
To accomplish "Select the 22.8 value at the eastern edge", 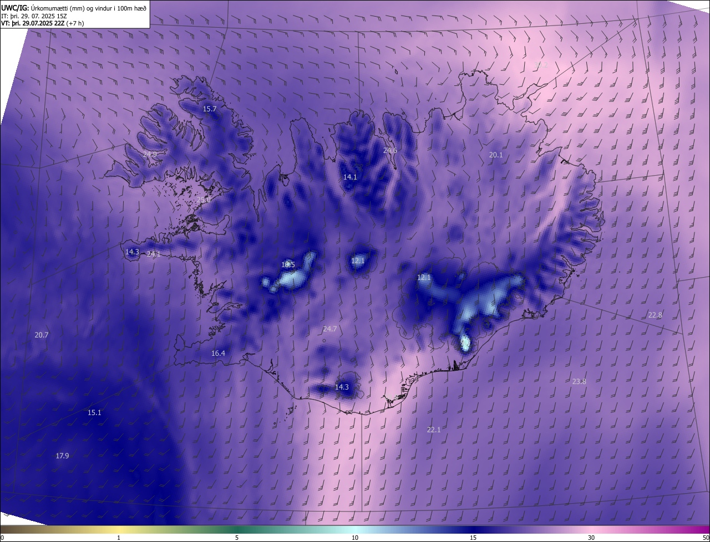I will click(655, 315).
